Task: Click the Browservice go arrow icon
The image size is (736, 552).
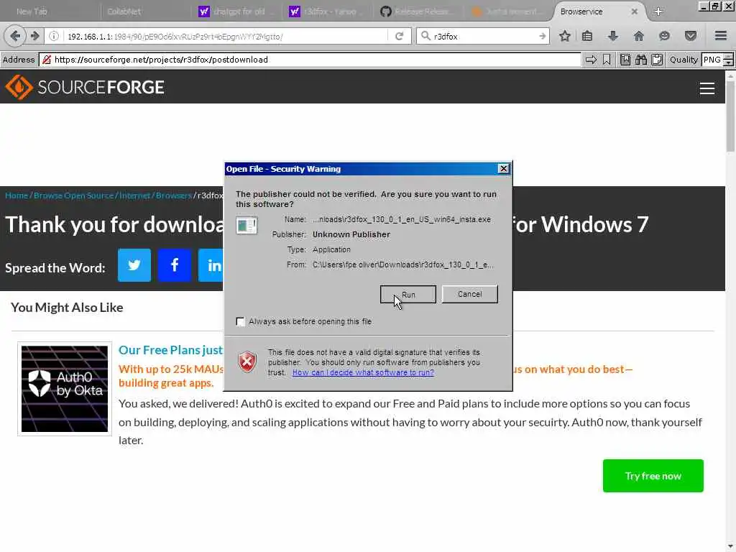Action: pos(591,60)
